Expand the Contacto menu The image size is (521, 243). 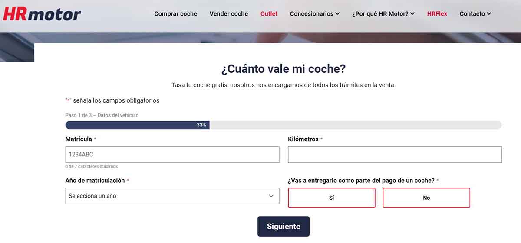(472, 14)
